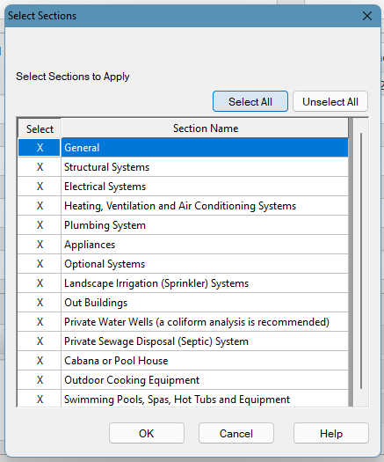Toggle selection for Appliances row
The image size is (384, 462).
pyautogui.click(x=40, y=245)
